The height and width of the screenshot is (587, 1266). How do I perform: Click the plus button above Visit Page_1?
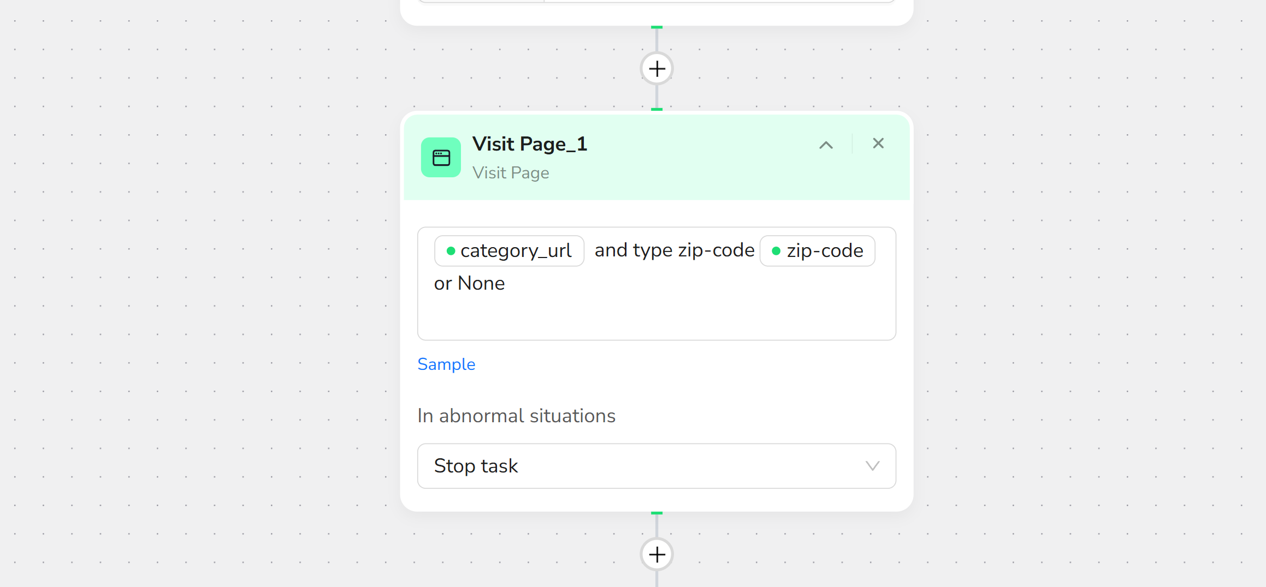point(656,69)
